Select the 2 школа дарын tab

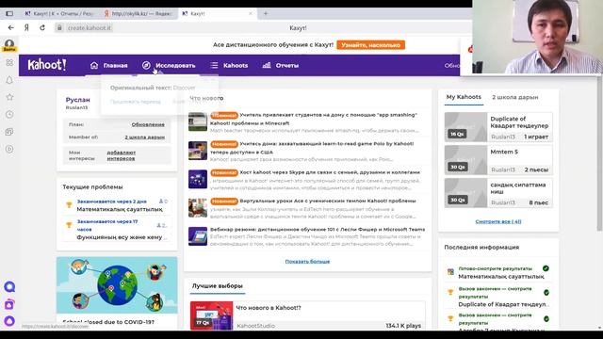(x=515, y=97)
